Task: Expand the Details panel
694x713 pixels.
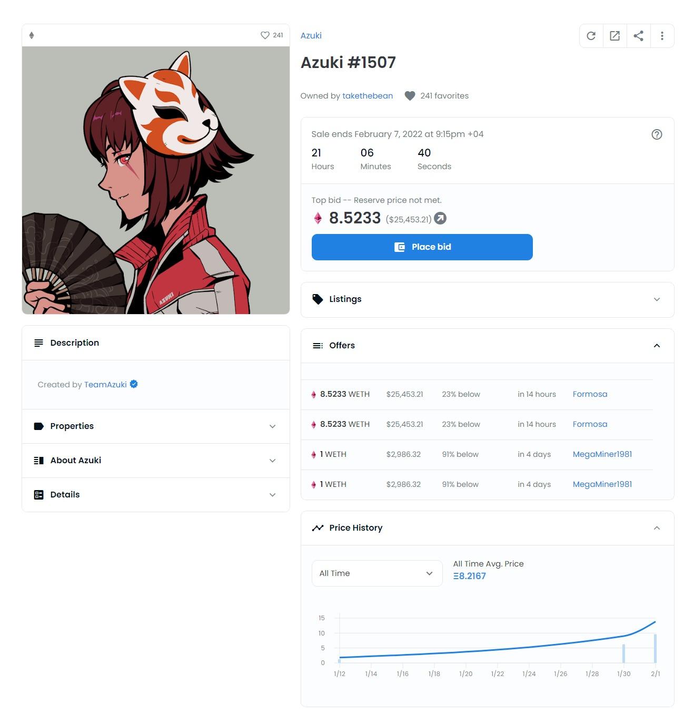Action: 156,495
